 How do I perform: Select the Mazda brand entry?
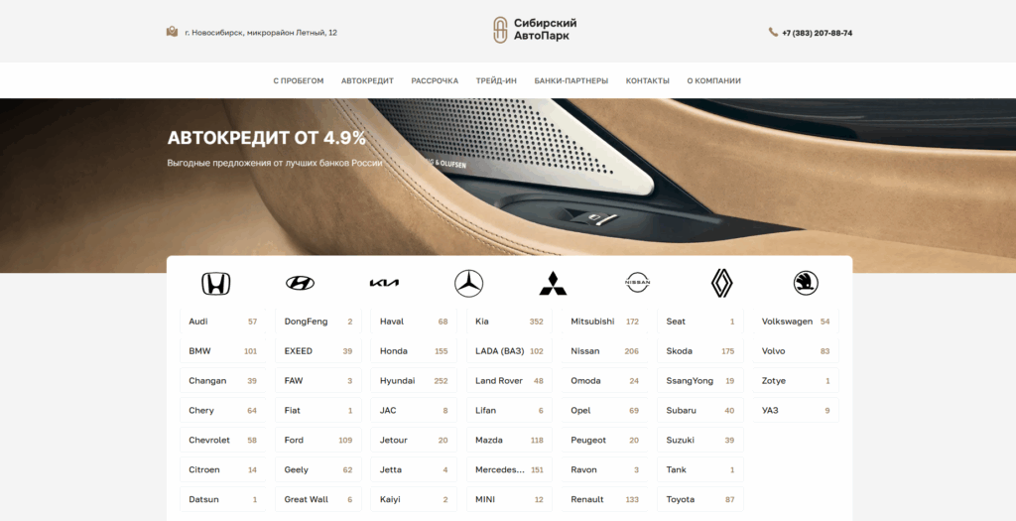(x=509, y=440)
